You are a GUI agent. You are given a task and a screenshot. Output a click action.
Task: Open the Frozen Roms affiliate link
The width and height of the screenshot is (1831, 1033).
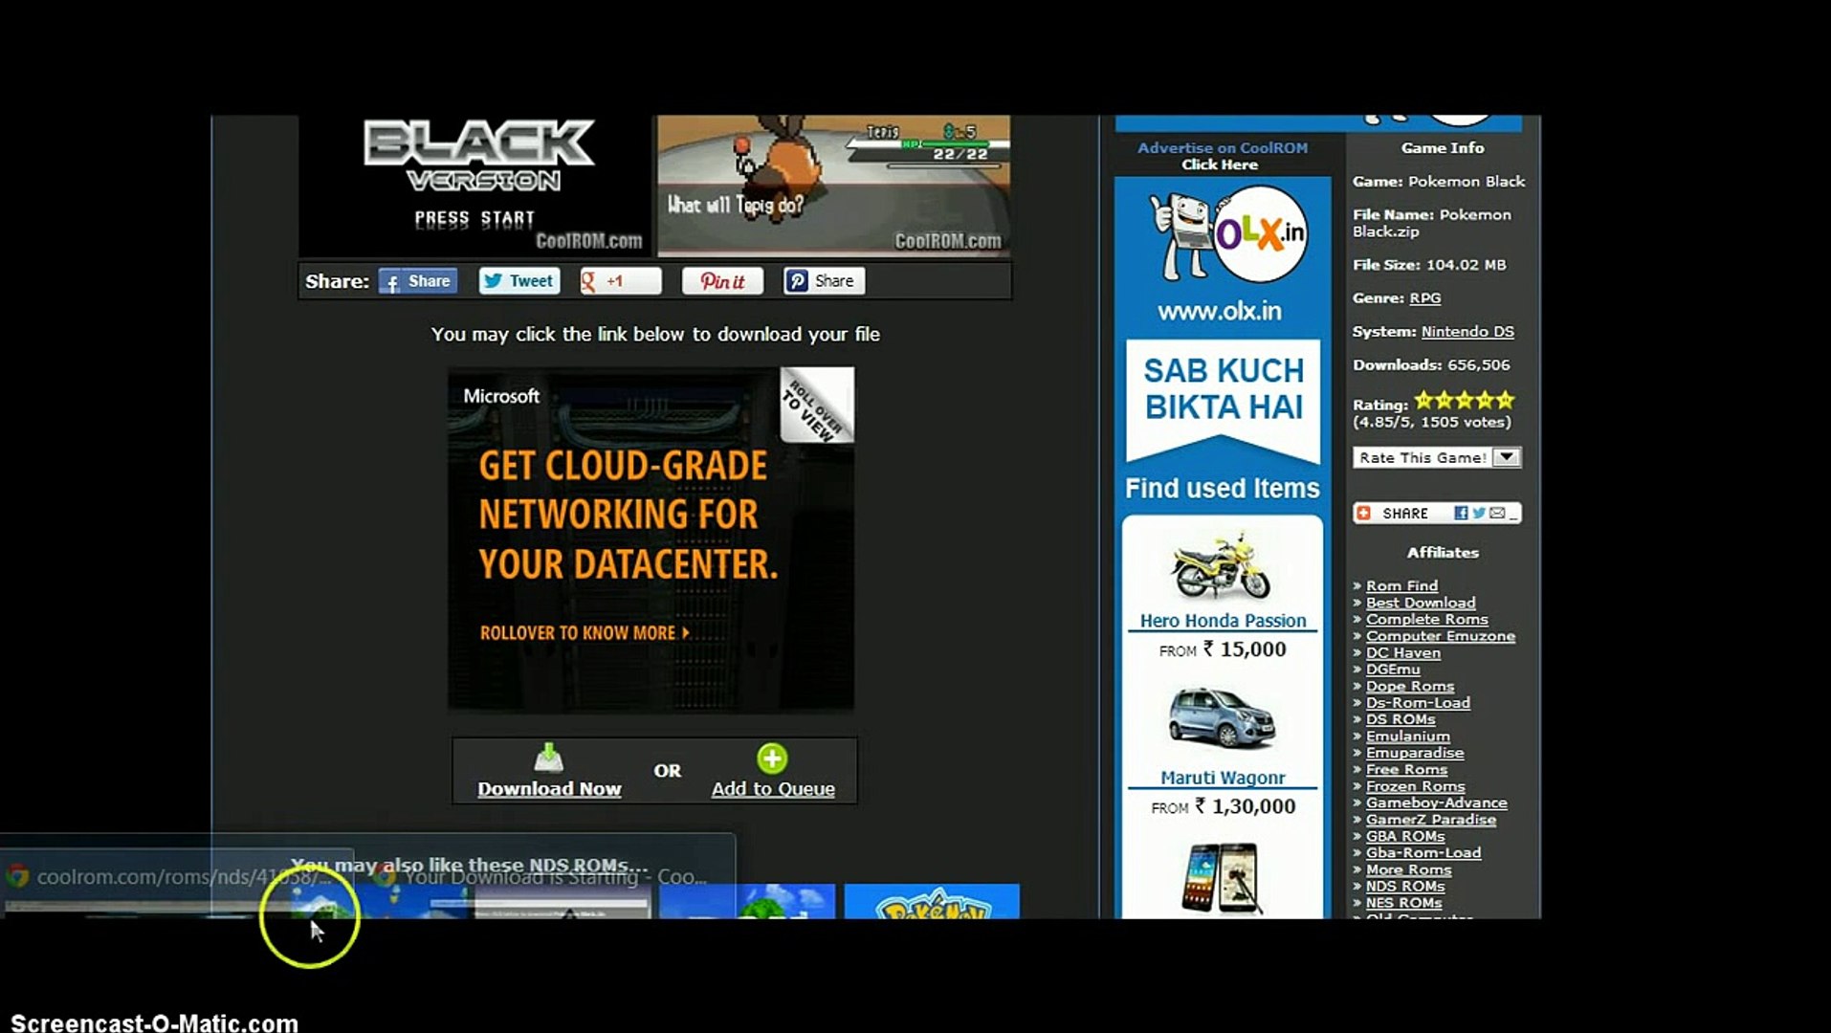(x=1415, y=786)
